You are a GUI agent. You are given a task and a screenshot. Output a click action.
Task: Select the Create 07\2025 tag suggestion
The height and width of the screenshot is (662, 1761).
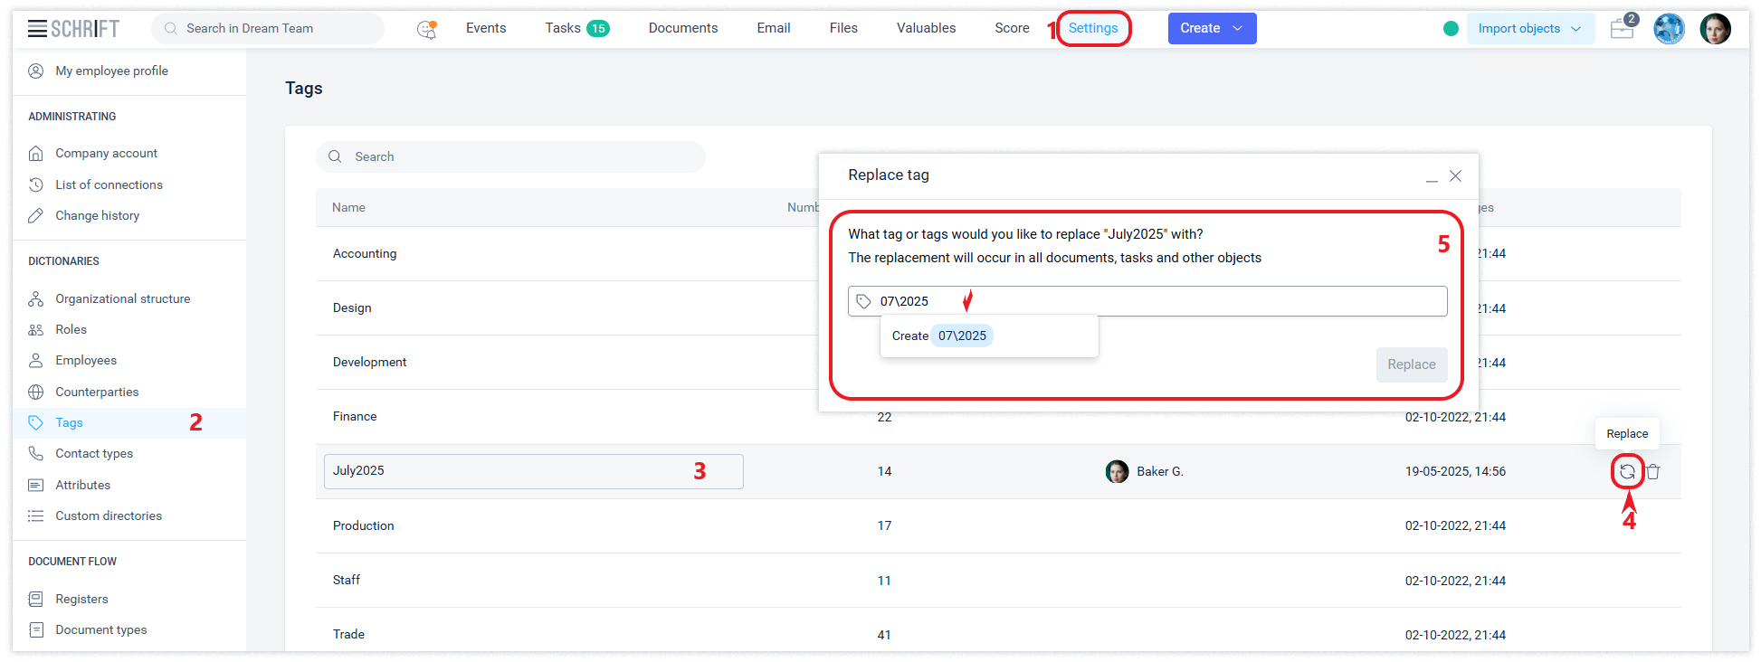[961, 336]
